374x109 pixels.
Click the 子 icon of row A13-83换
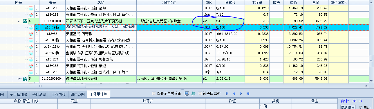tap(31, 40)
